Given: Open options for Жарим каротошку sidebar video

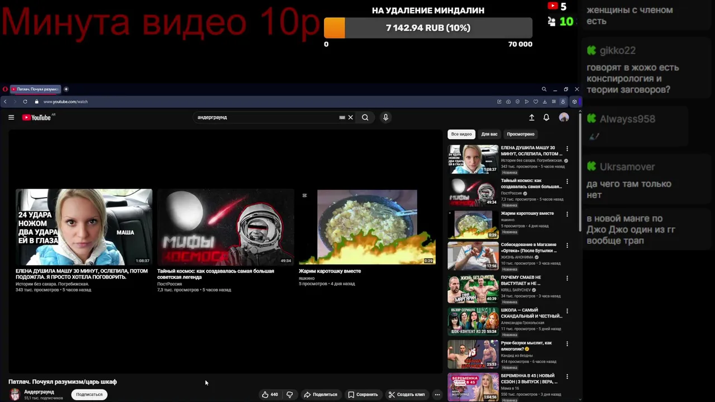Looking at the screenshot, I should 567,214.
